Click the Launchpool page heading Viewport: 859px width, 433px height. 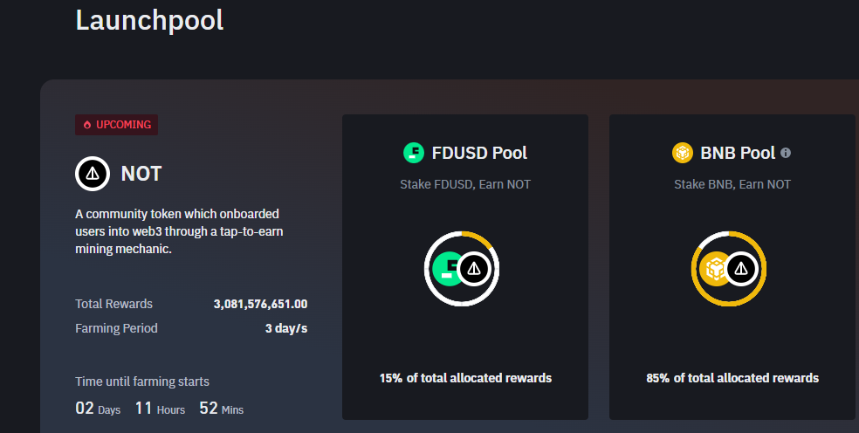pyautogui.click(x=149, y=20)
